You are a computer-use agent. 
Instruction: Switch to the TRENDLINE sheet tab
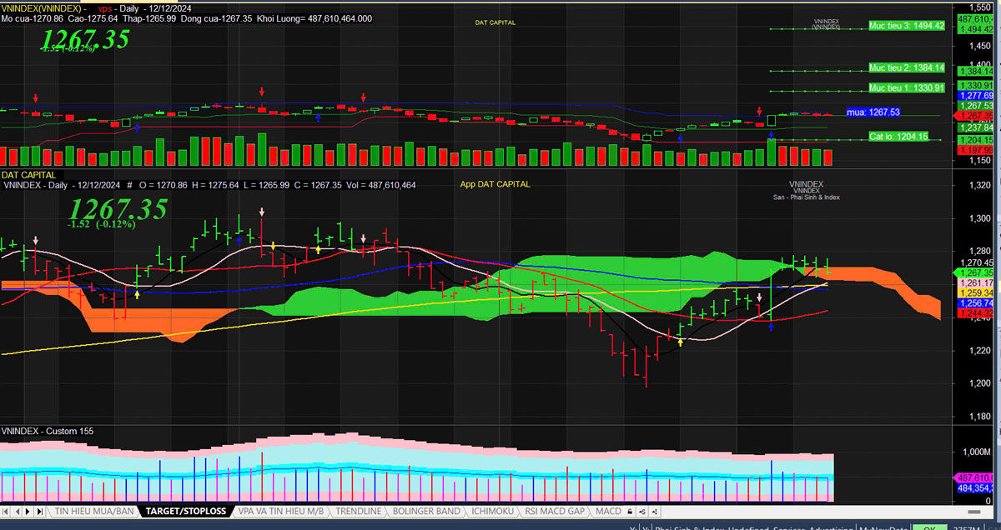coord(358,511)
